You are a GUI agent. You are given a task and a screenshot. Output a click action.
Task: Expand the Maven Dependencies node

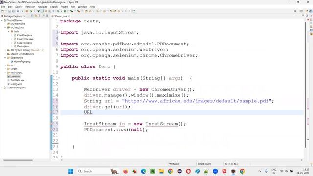click(x=5, y=54)
